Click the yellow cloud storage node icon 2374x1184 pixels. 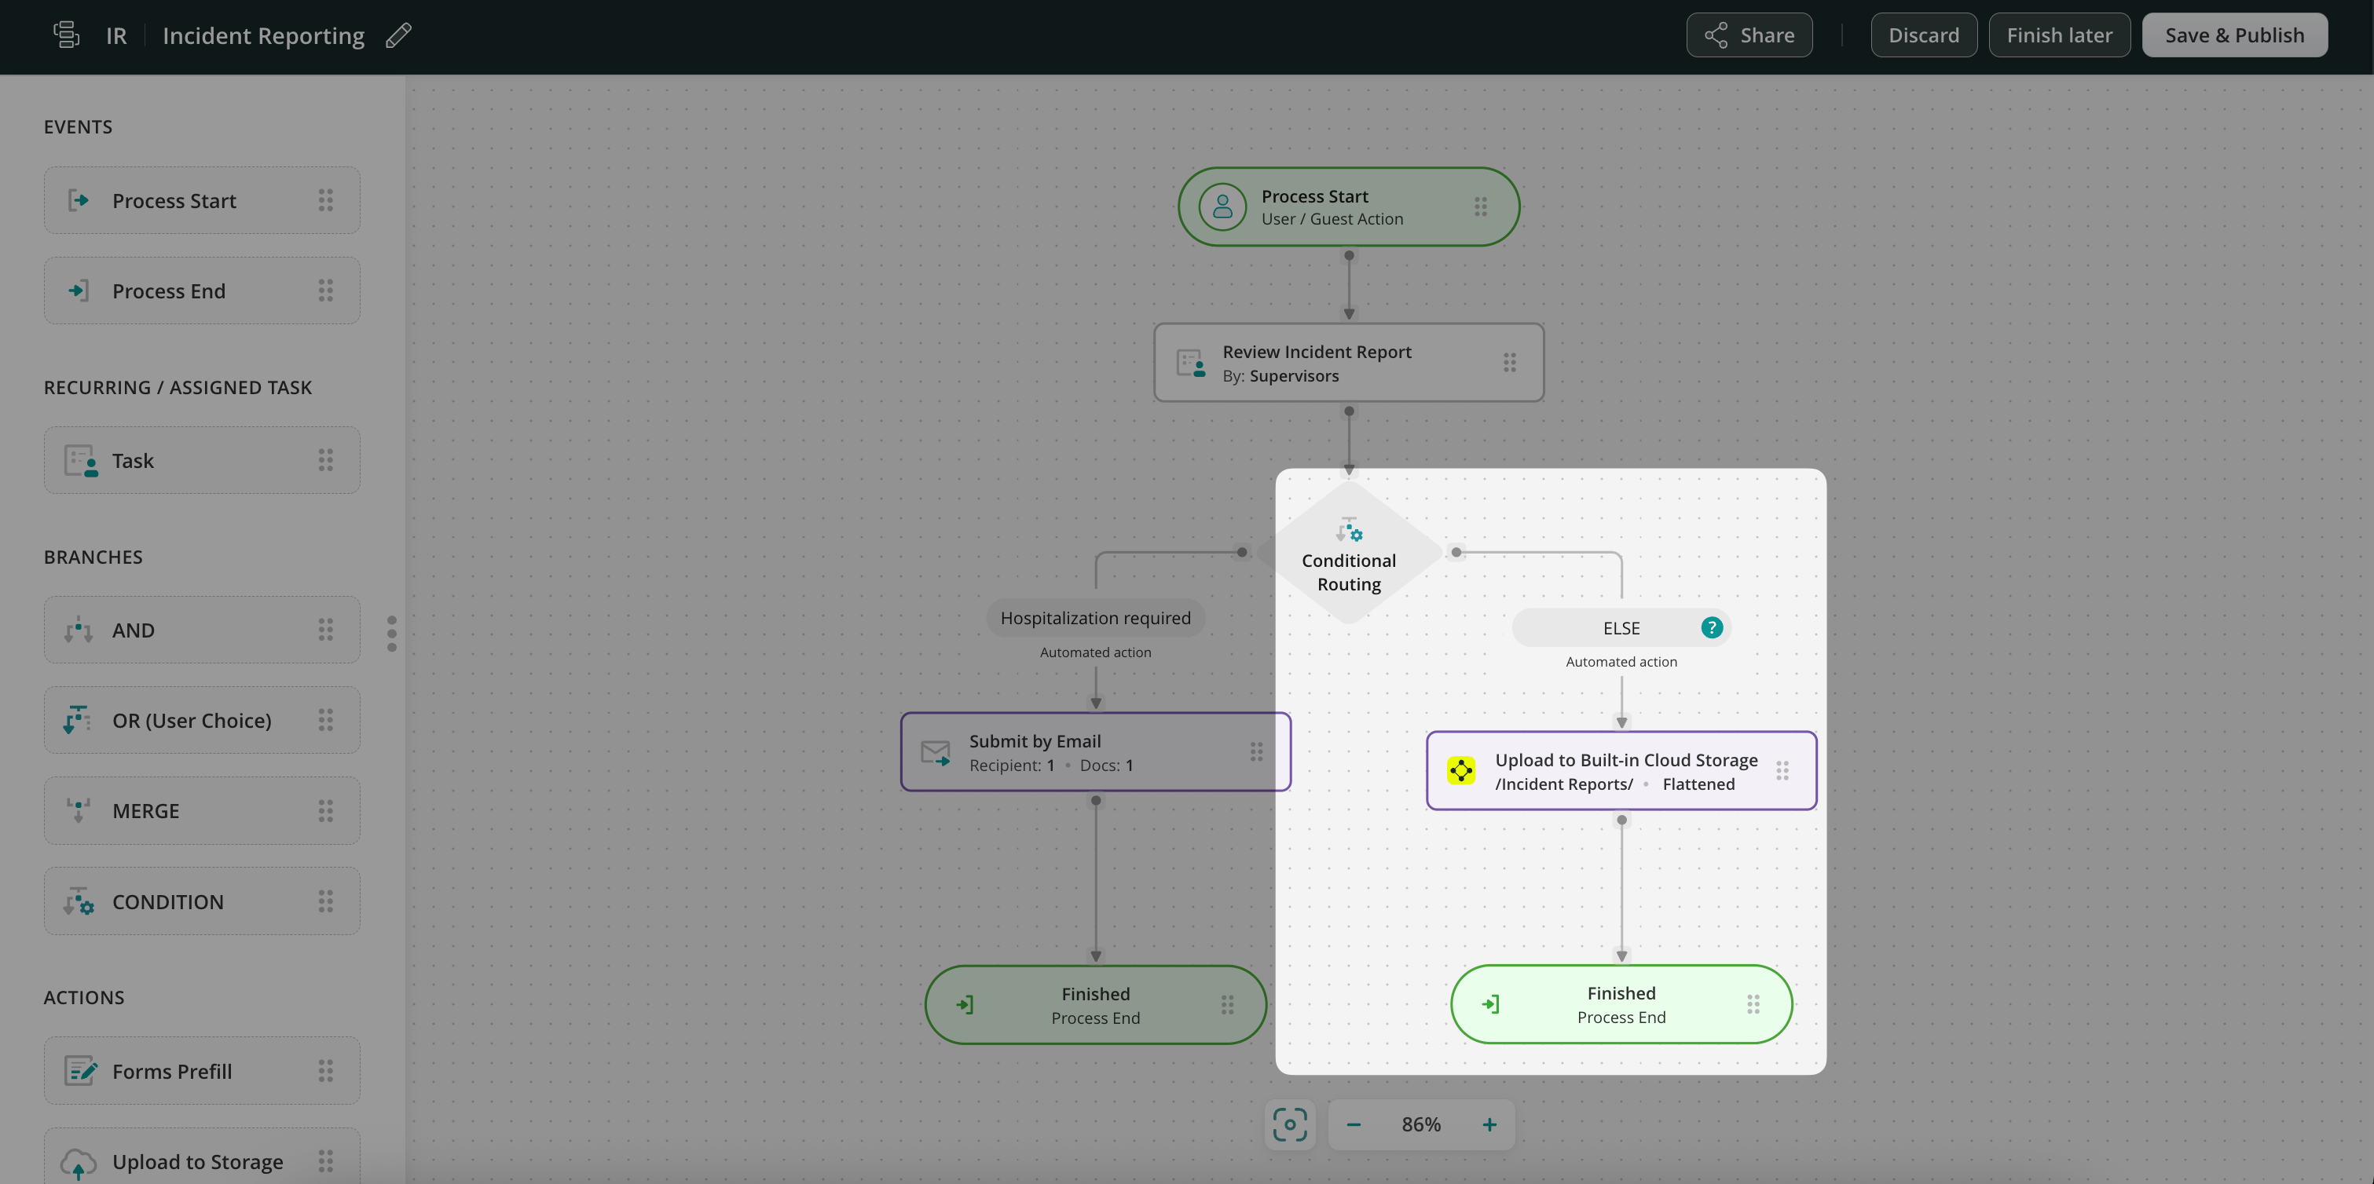[x=1460, y=770]
